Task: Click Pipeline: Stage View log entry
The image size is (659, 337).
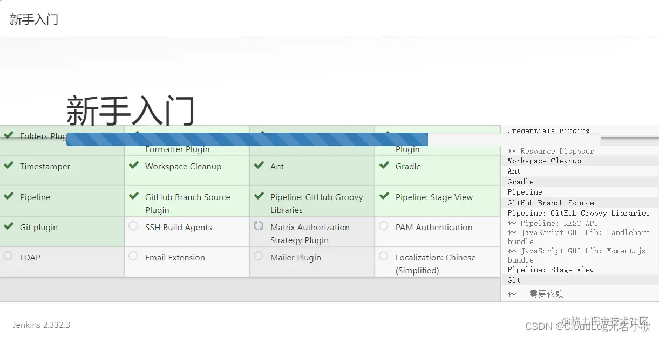Action: pos(551,270)
